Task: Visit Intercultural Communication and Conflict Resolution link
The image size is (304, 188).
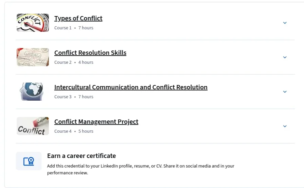Action: (131, 87)
